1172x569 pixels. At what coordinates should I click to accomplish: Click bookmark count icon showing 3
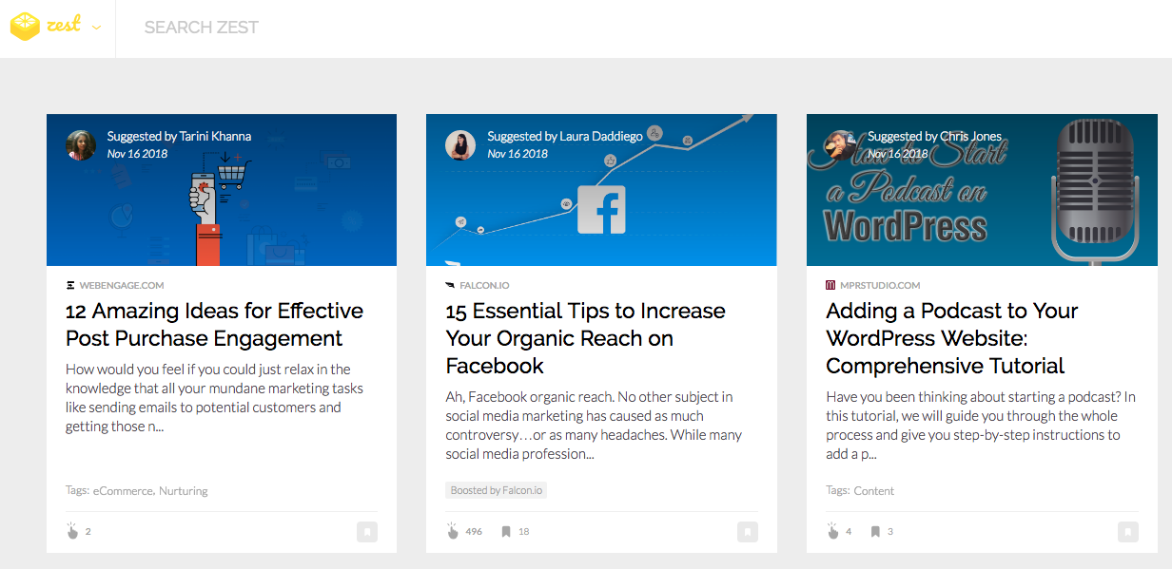point(875,531)
